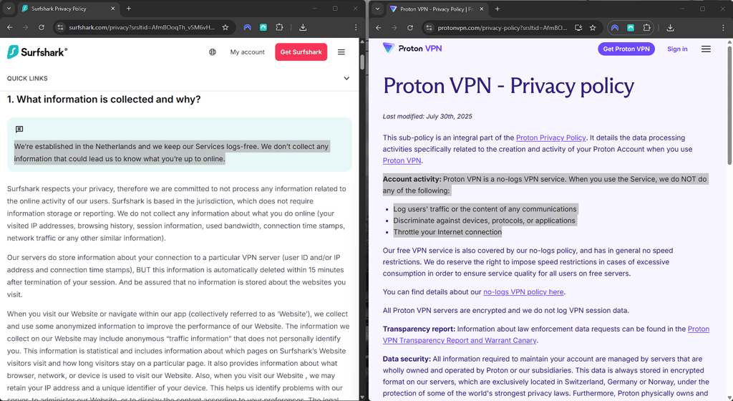Image resolution: width=733 pixels, height=401 pixels.
Task: Click the Proton VPN logo
Action: 412,48
